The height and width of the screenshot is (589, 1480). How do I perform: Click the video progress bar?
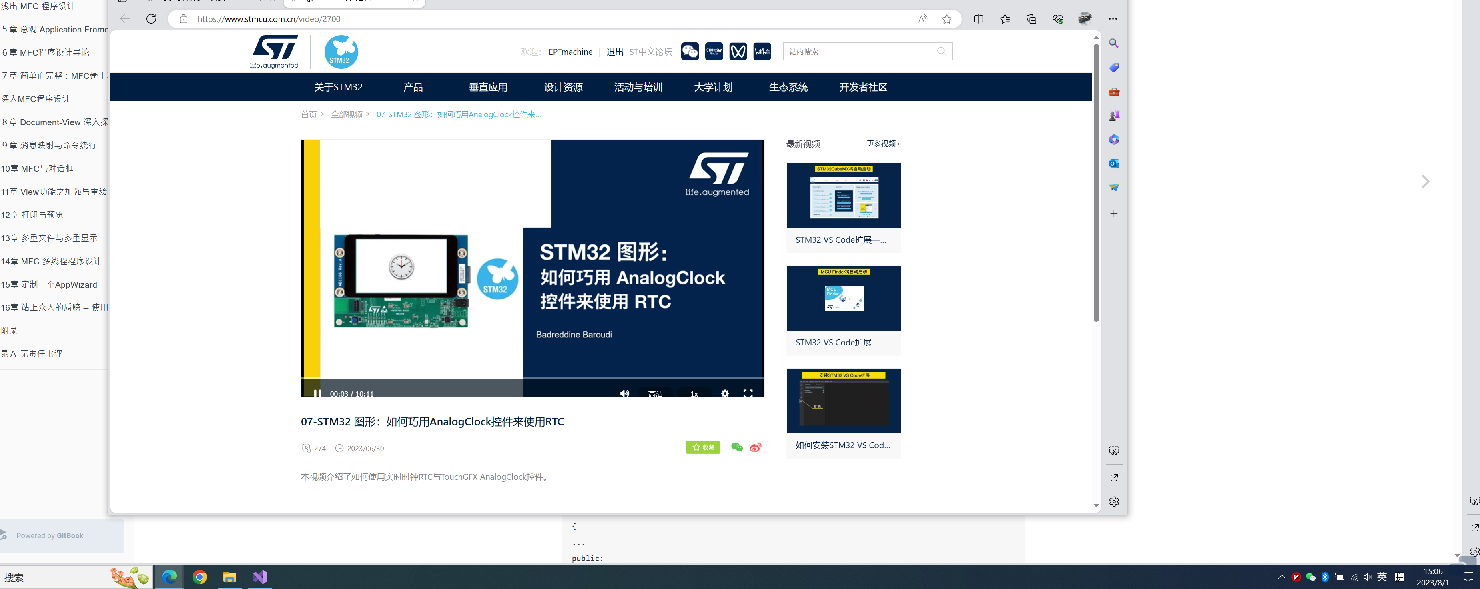[533, 378]
